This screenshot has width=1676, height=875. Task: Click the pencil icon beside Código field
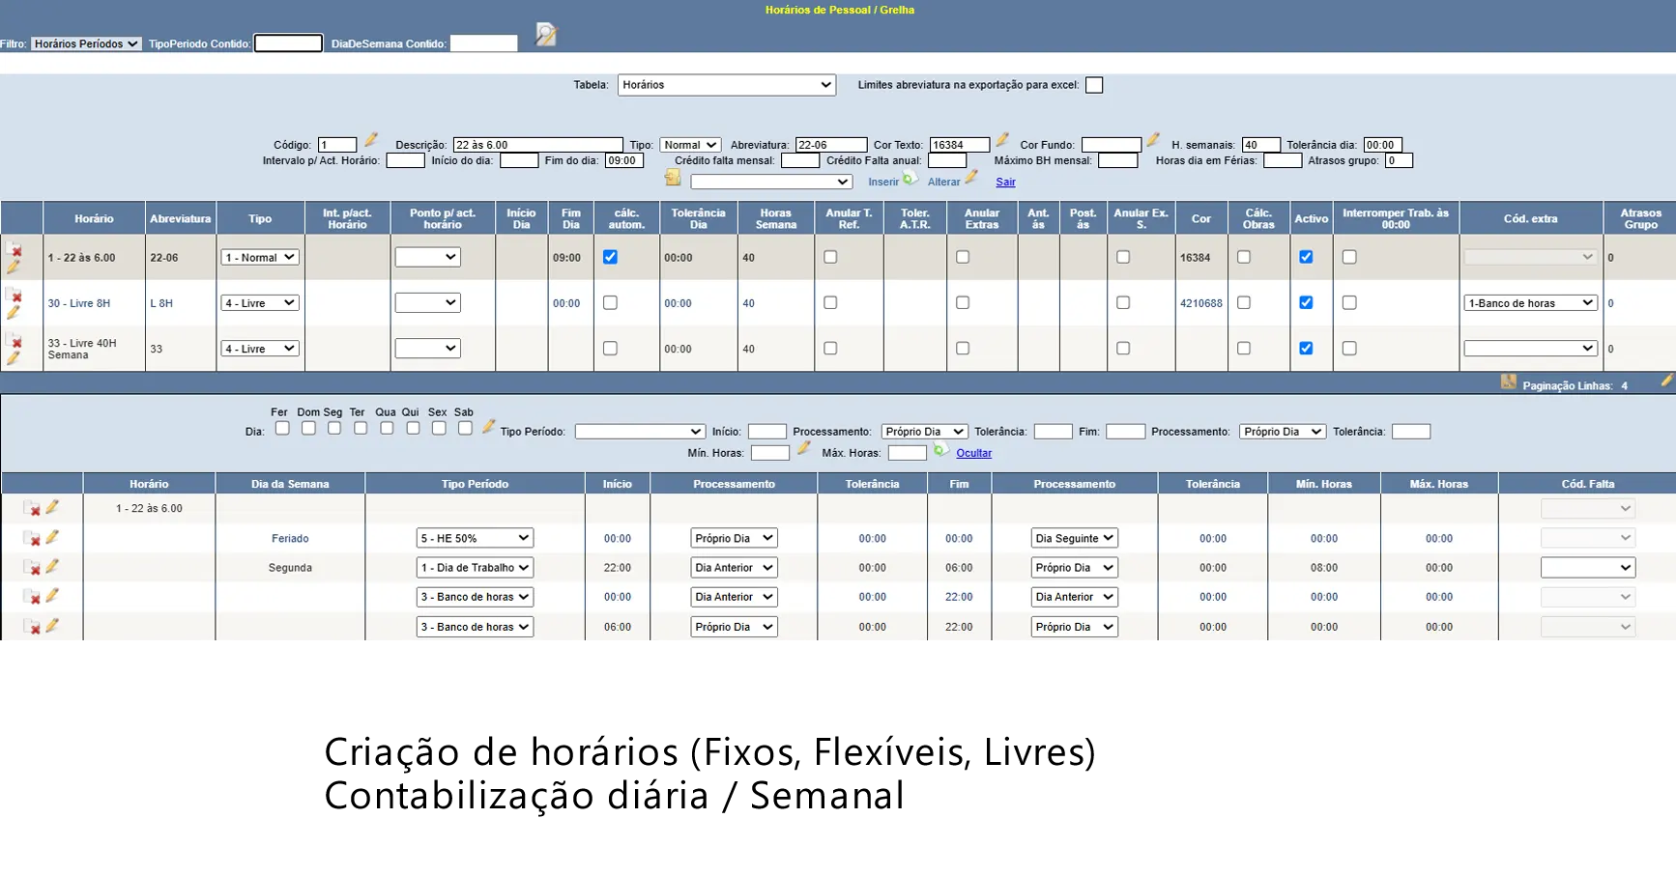click(371, 140)
